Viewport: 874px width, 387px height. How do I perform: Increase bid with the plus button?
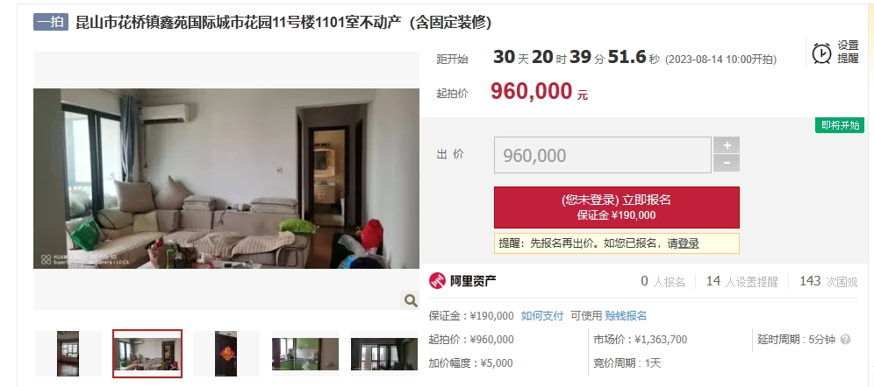click(727, 145)
